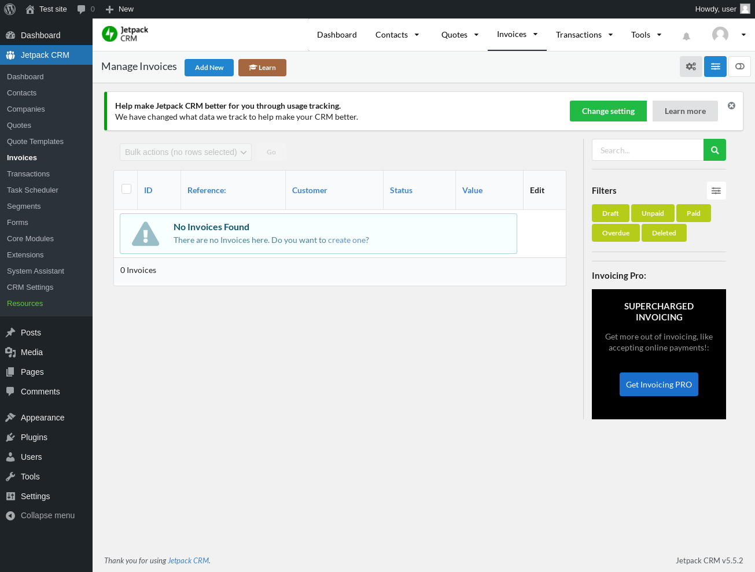Screen dimensions: 755x572
Task: Open the comments bubble in admin bar
Action: (x=82, y=9)
